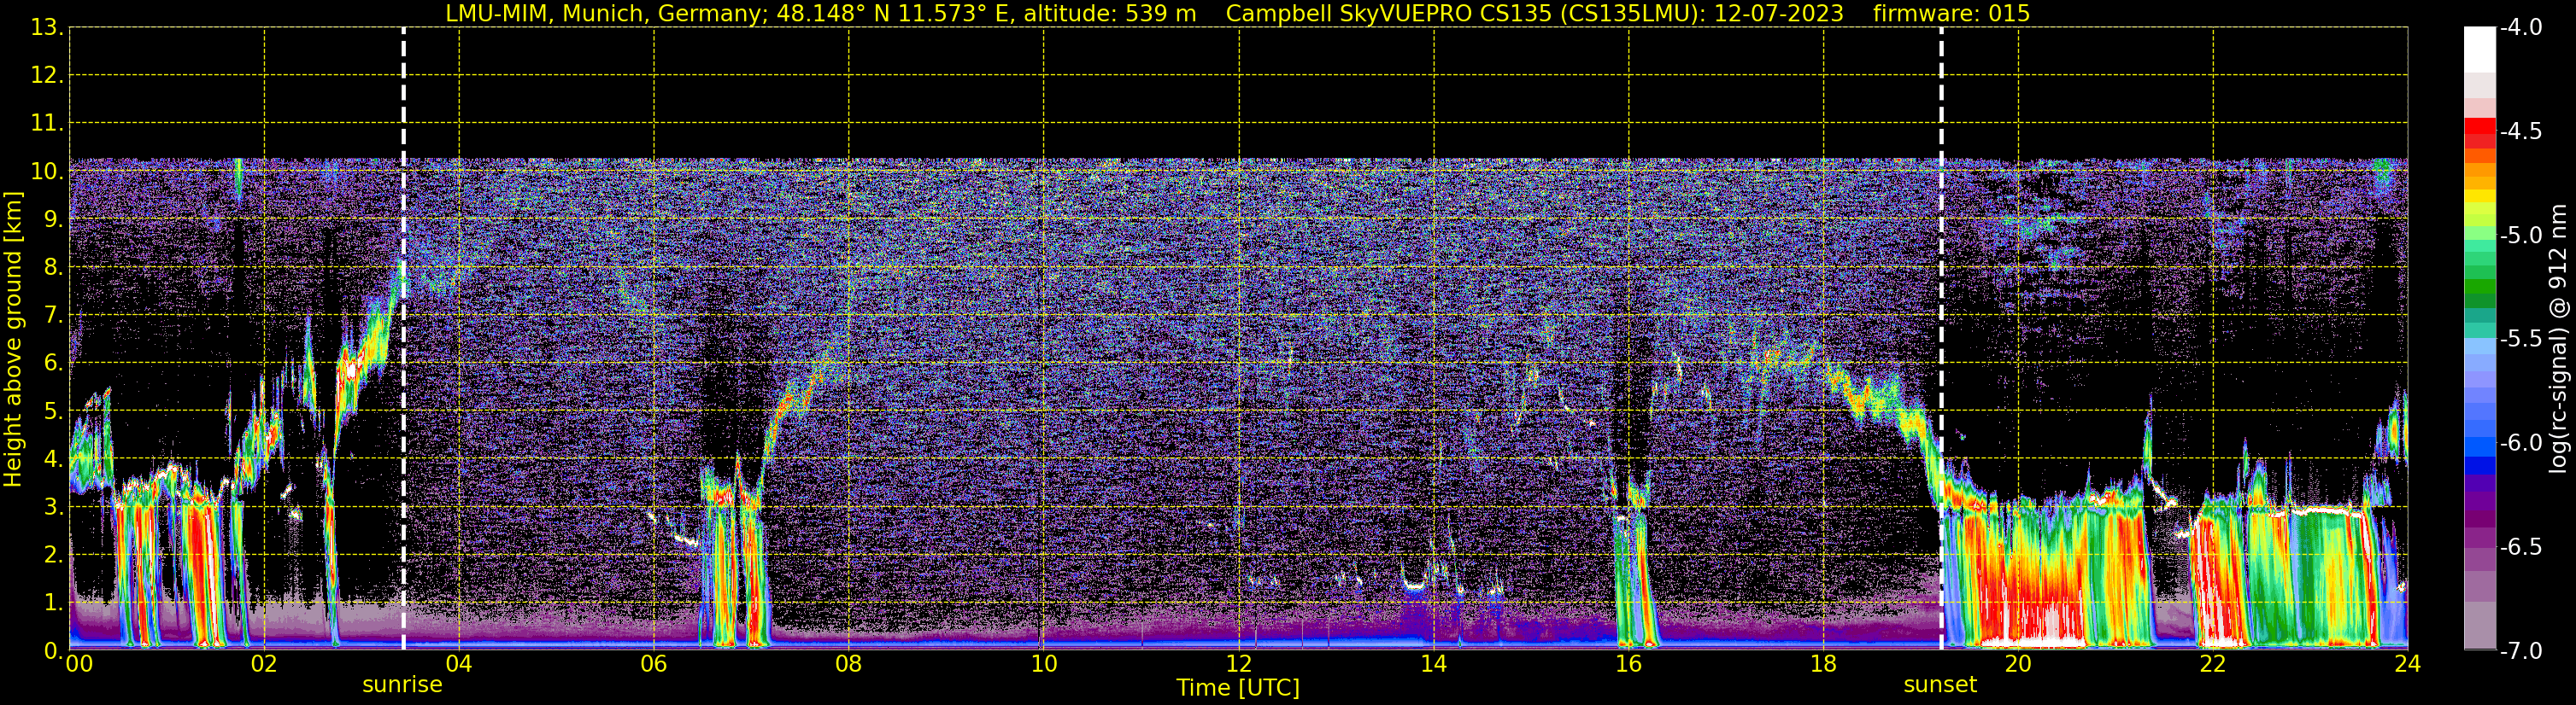2576x705 pixels.
Task: Click the '3' height tick label
Action: (53, 507)
